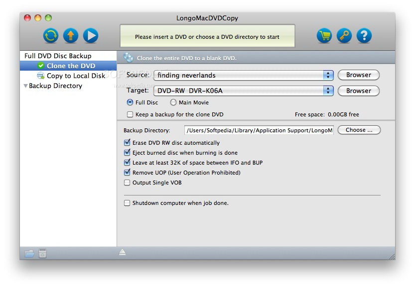Viewport: 415px width, 287px height.
Task: Click the DVD icon beside Copy to Local Disk
Action: click(41, 76)
